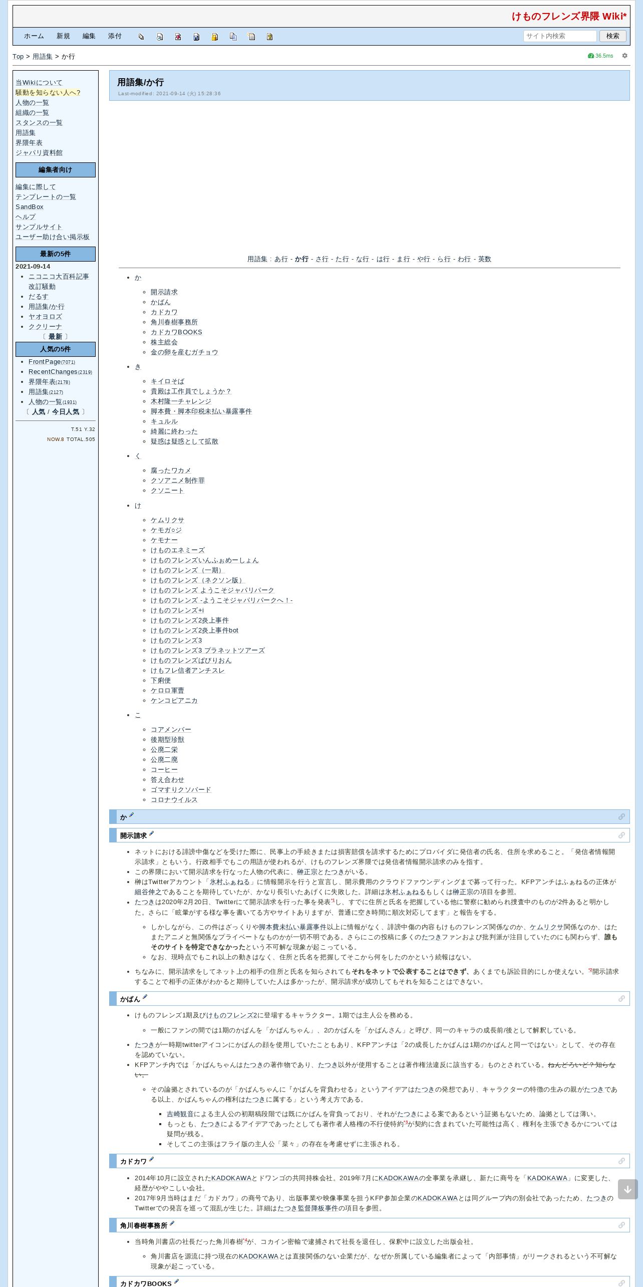The width and height of the screenshot is (643, 1287).
Task: Click the pencil edit icon beside か heading
Action: (x=132, y=815)
